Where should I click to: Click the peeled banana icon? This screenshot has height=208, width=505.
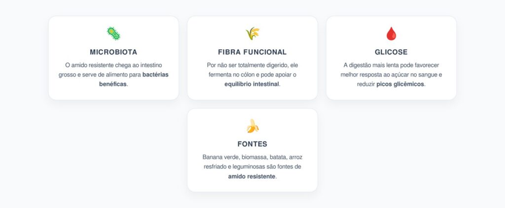(x=252, y=126)
